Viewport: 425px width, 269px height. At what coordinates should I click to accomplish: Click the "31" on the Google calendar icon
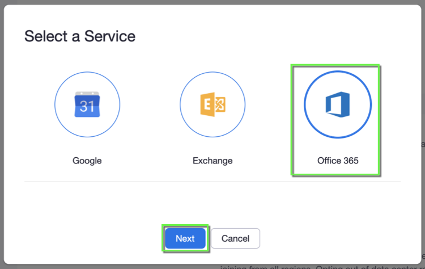[87, 107]
